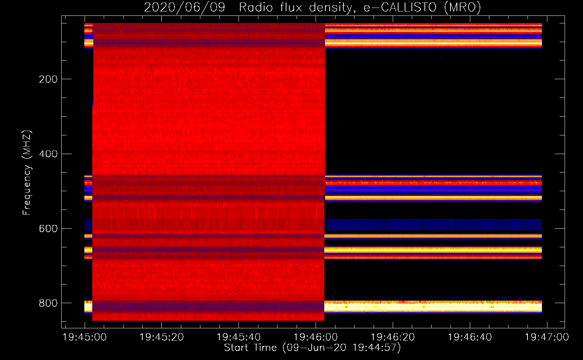Click the '19:45:00' time tick label
The height and width of the screenshot is (360, 583).
[x=85, y=337]
